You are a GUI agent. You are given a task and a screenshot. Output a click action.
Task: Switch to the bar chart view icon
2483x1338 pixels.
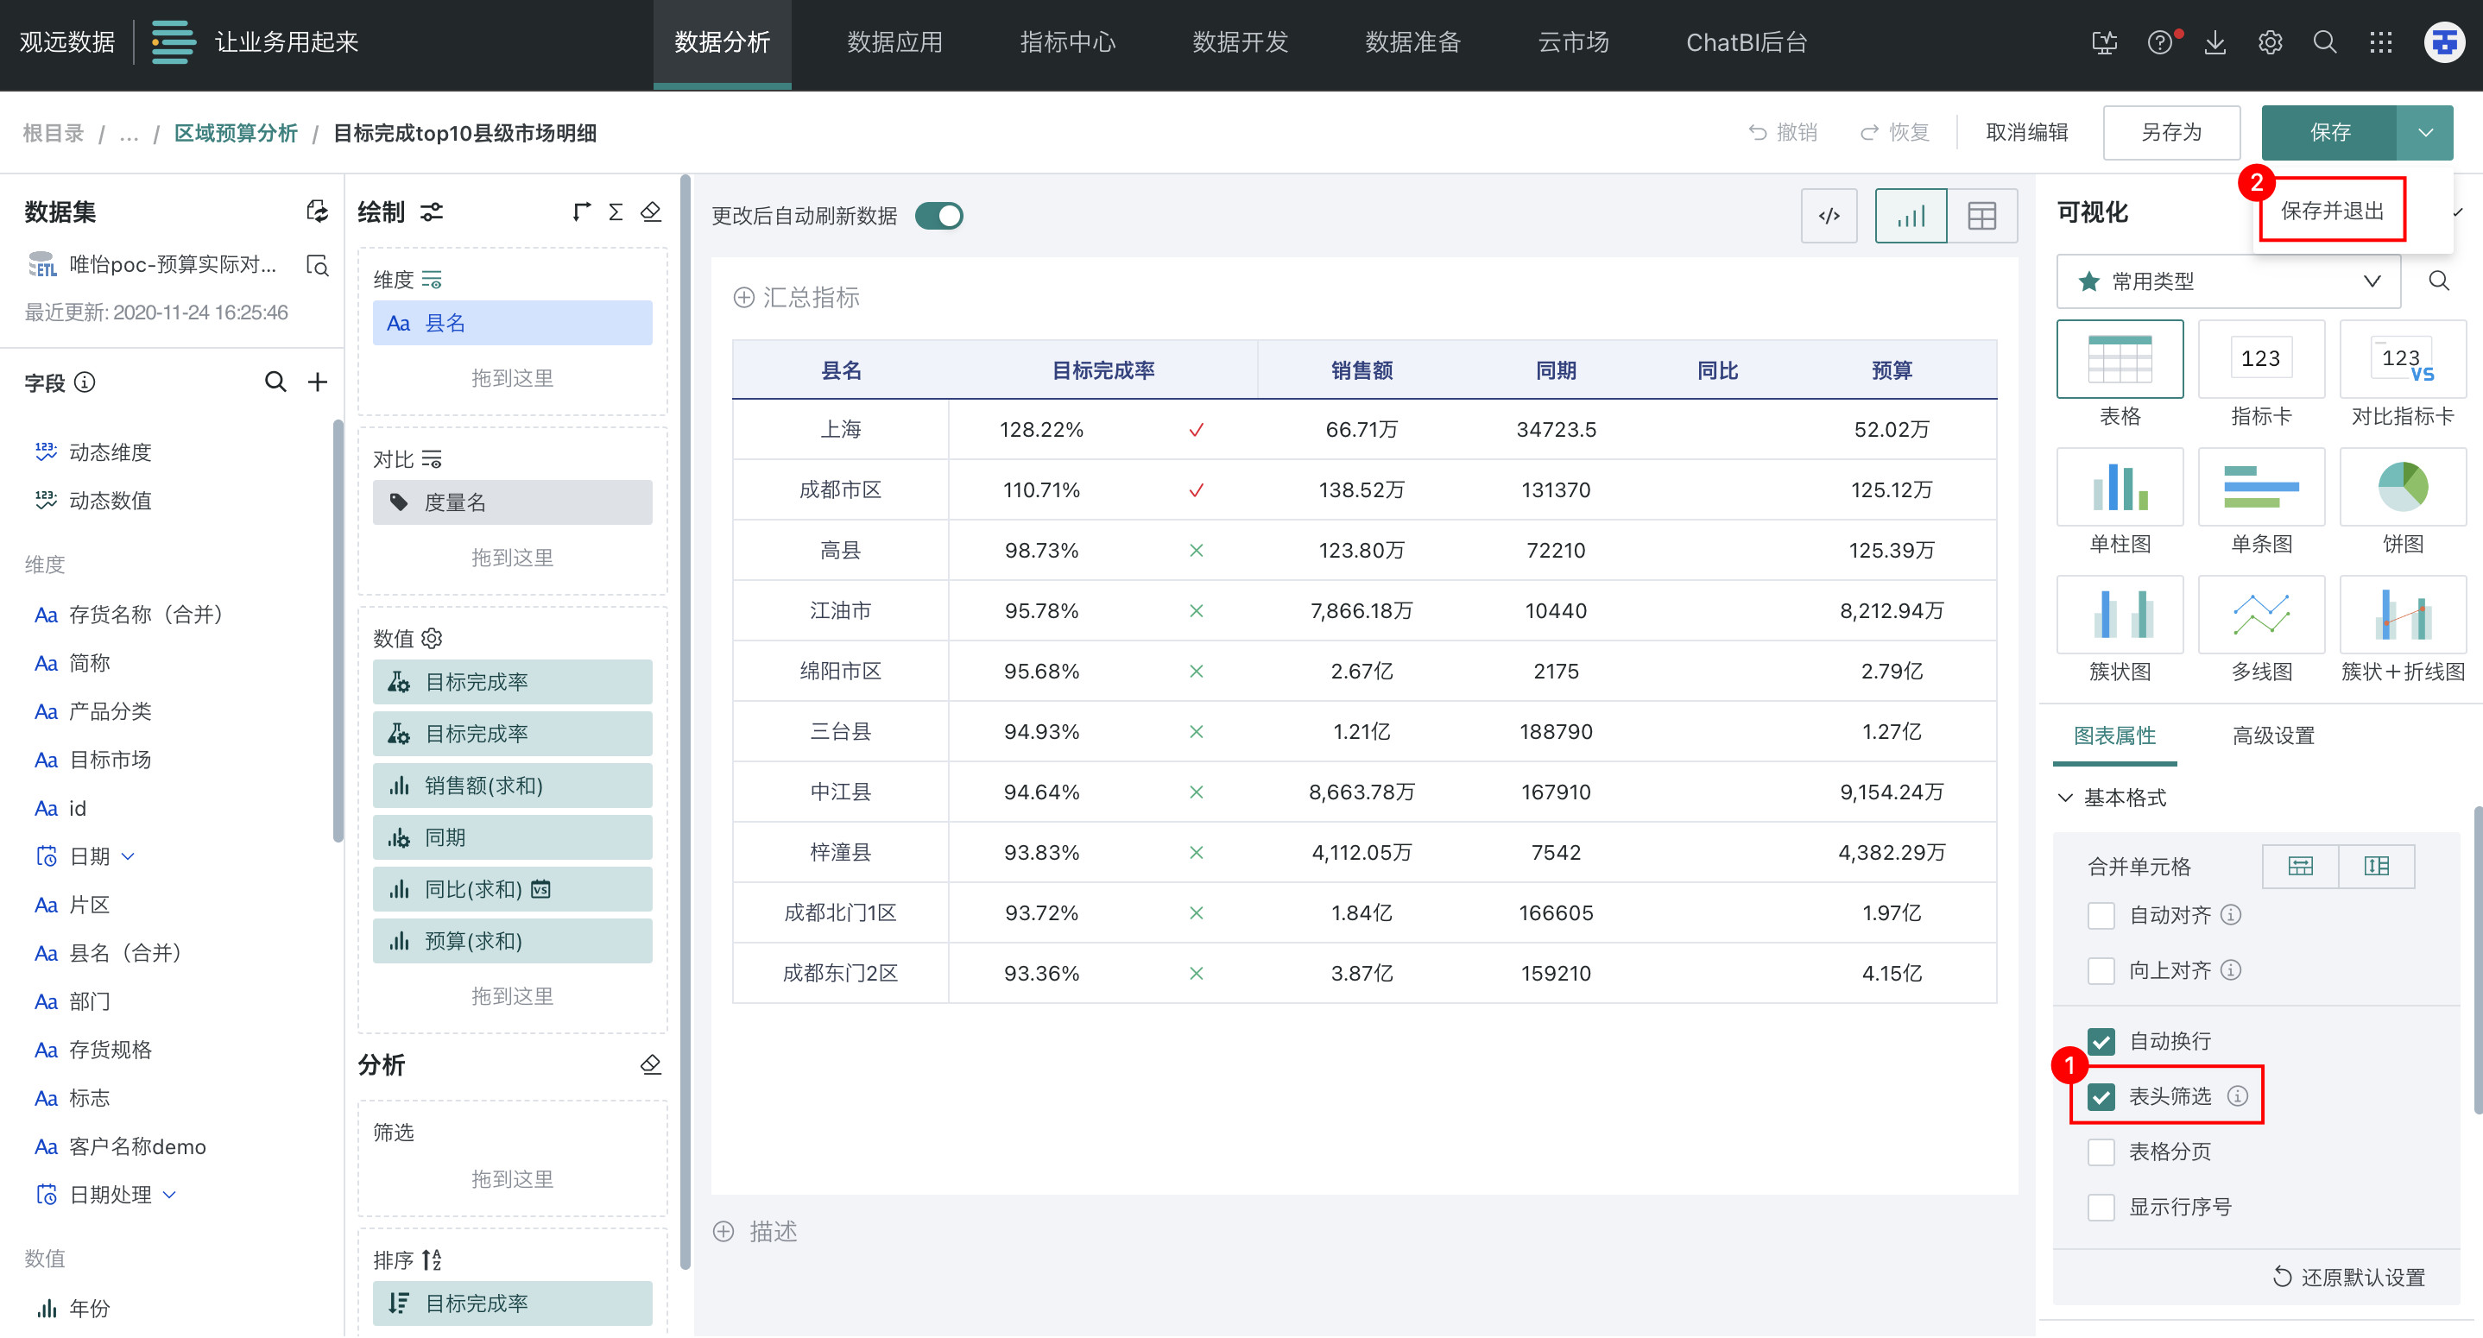[x=1911, y=216]
